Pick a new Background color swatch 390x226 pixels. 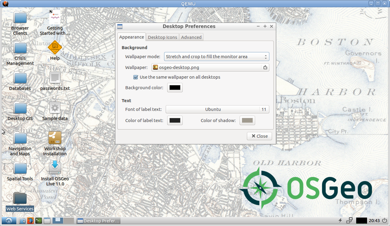click(x=175, y=88)
